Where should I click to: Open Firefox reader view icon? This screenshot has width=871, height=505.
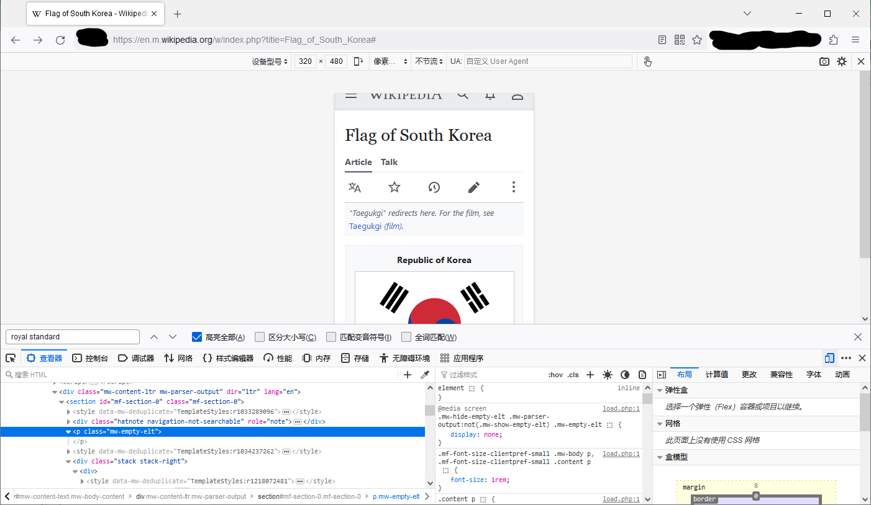click(x=662, y=40)
